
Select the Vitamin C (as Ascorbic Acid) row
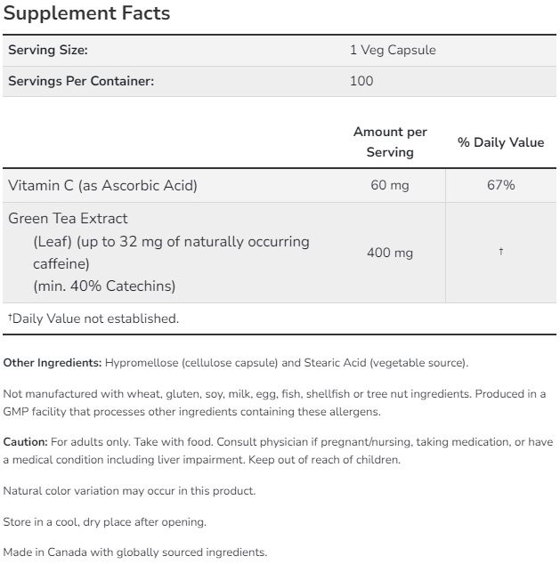pos(102,185)
